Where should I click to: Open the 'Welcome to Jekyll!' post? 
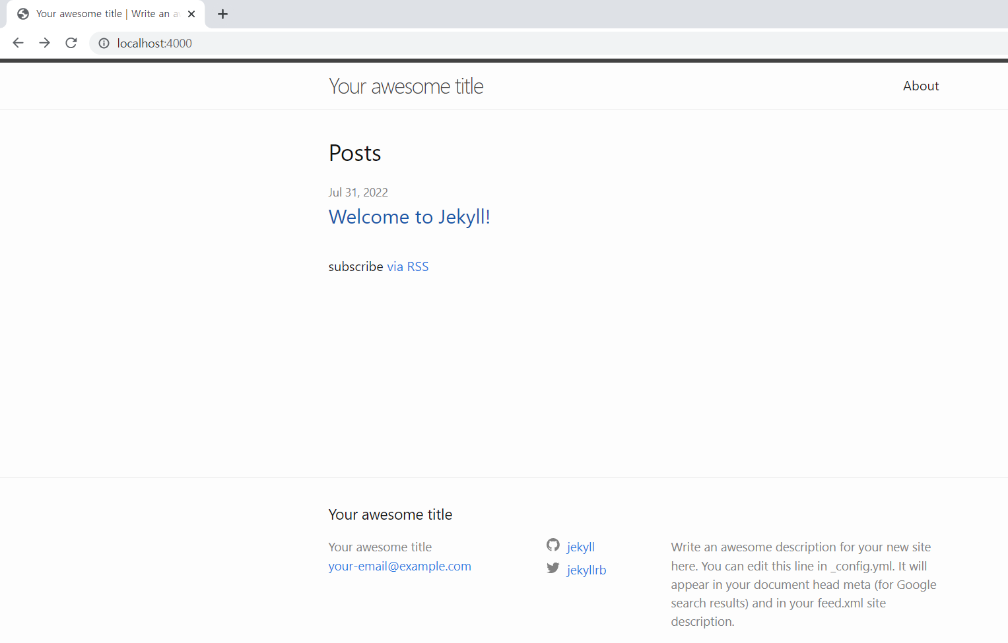409,217
